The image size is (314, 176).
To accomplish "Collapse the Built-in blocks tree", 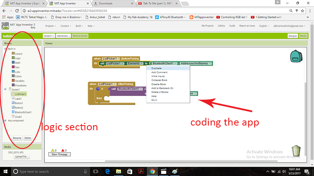I will coord(5,48).
